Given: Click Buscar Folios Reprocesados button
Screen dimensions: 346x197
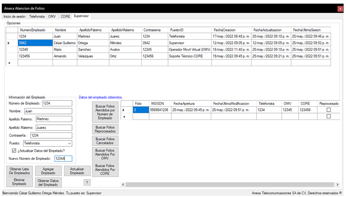Looking at the screenshot, I should pos(105,129).
